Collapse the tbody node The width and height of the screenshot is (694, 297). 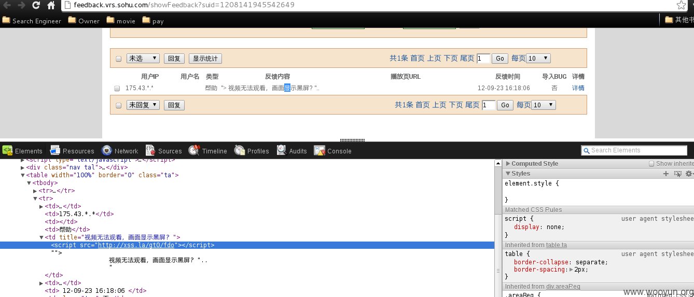29,183
